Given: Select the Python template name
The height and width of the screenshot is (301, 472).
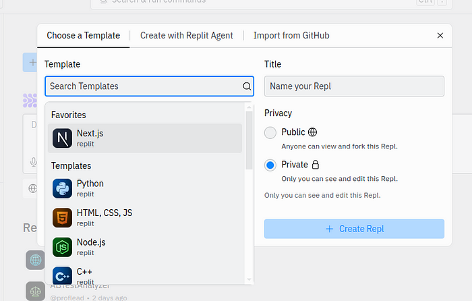Looking at the screenshot, I should click(x=90, y=184).
